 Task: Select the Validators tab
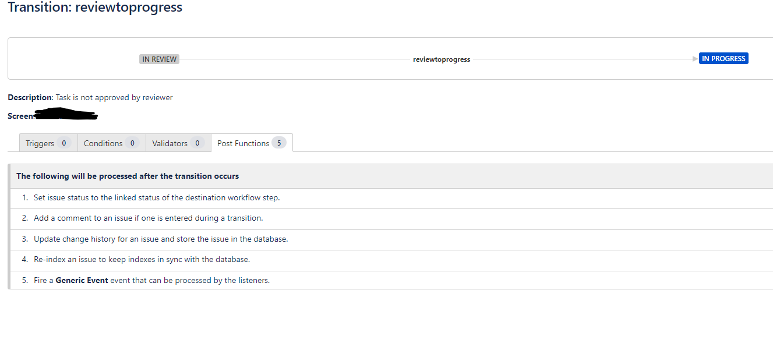tap(178, 143)
